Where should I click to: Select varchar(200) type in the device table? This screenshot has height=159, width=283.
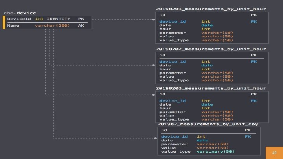pos(52,26)
